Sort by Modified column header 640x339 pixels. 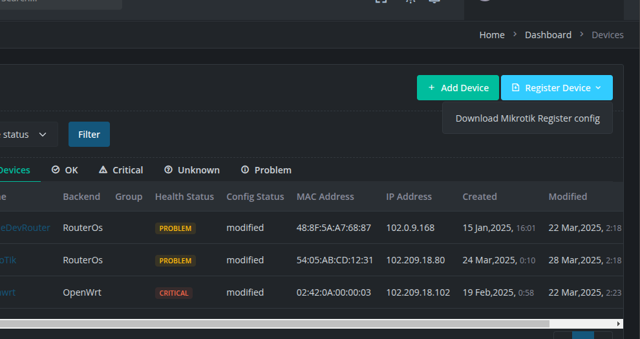pyautogui.click(x=568, y=197)
